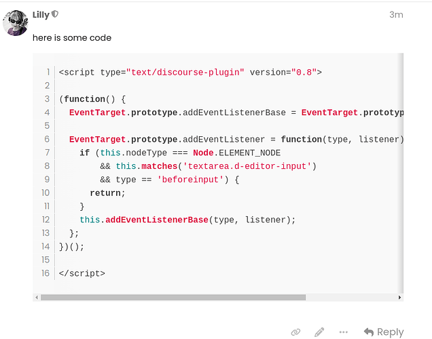The image size is (432, 339).
Task: Open Lilly's avatar profile picture
Action: click(x=16, y=23)
